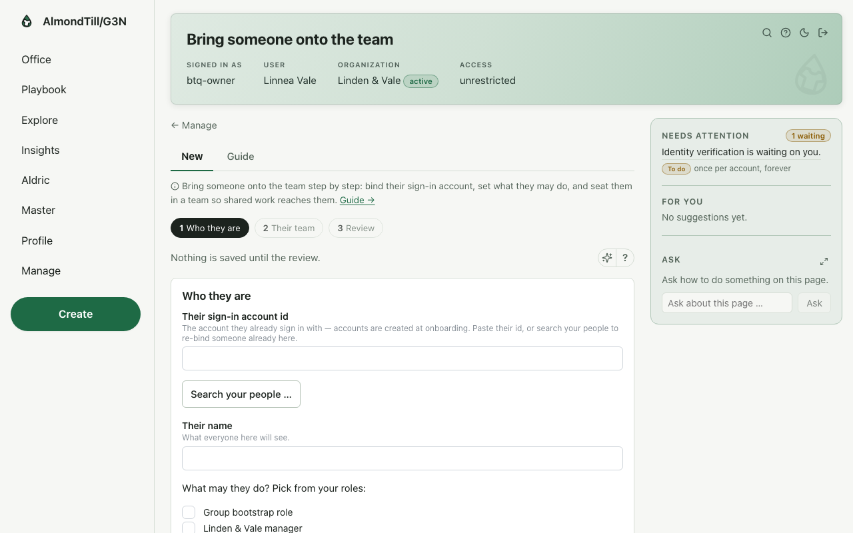Focus the sign-in account id field
The image size is (853, 533).
coord(403,358)
